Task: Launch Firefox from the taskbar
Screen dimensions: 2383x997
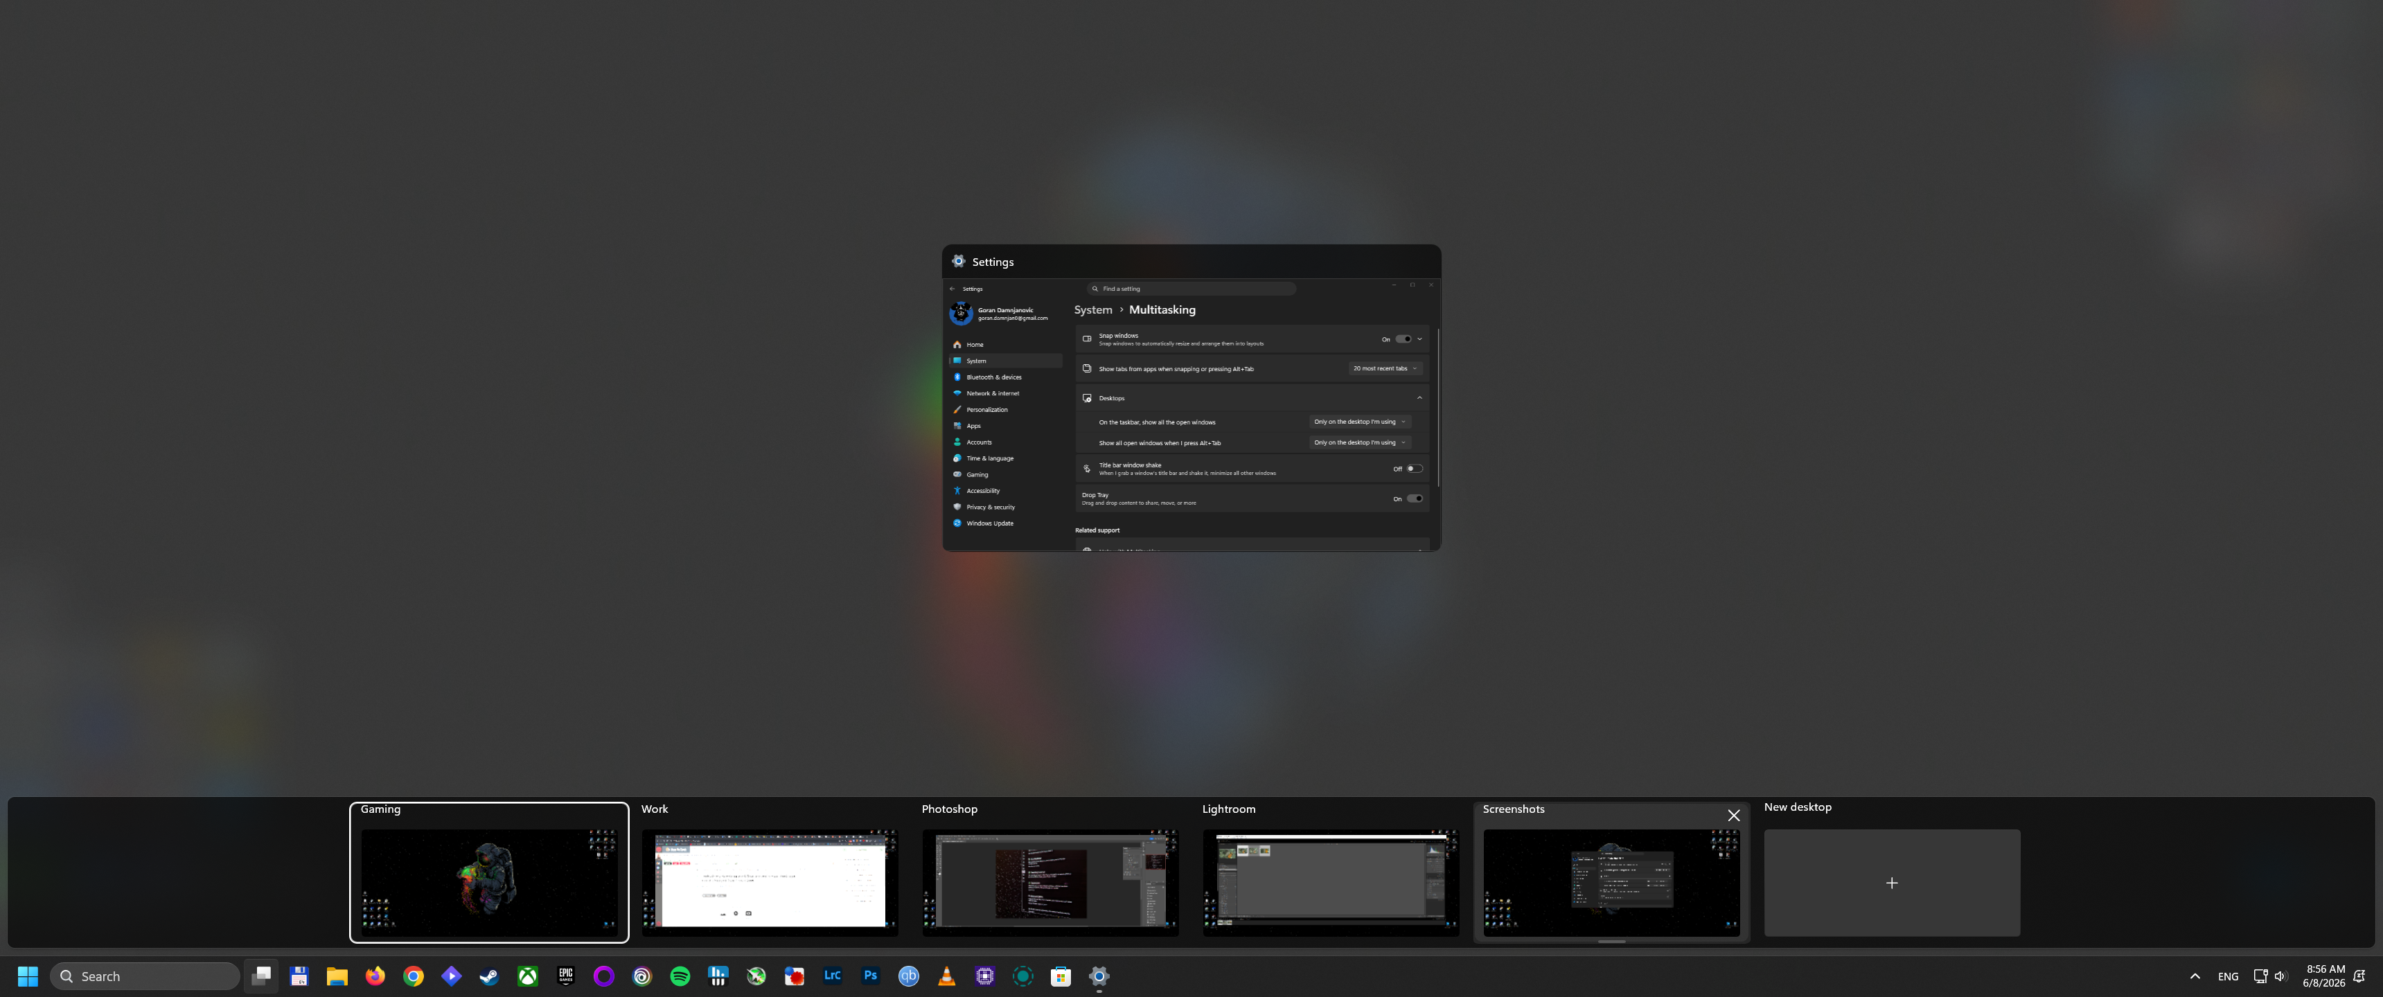Action: pos(375,976)
